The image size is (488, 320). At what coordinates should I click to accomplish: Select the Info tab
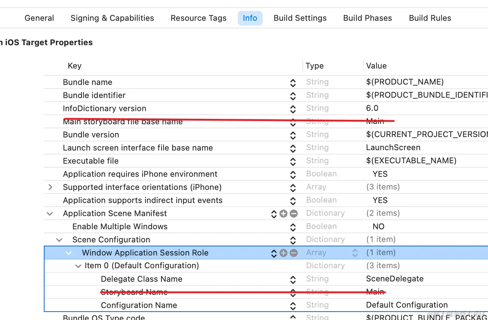tap(250, 18)
